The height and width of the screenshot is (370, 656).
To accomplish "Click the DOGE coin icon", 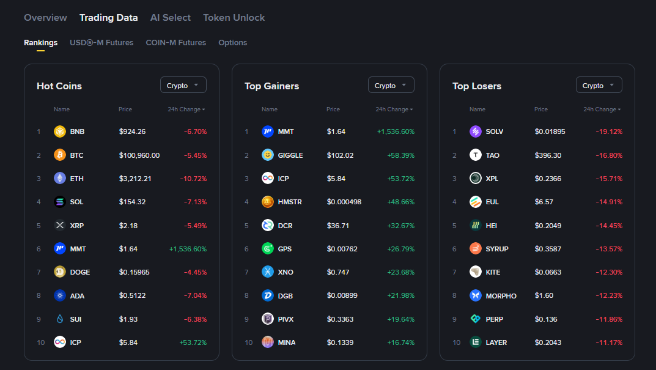I will pyautogui.click(x=59, y=272).
